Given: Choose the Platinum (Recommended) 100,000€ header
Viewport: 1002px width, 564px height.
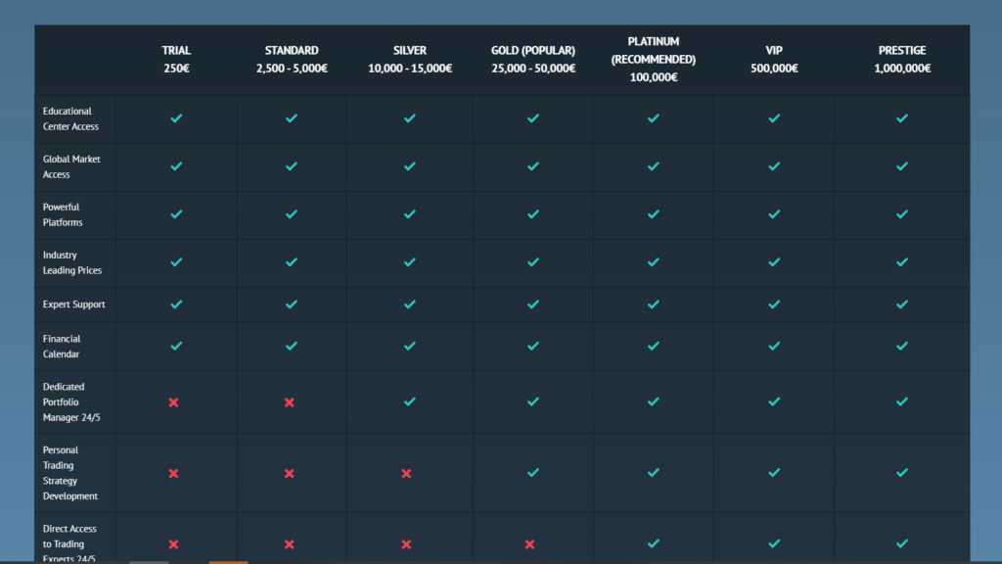Looking at the screenshot, I should tap(653, 60).
